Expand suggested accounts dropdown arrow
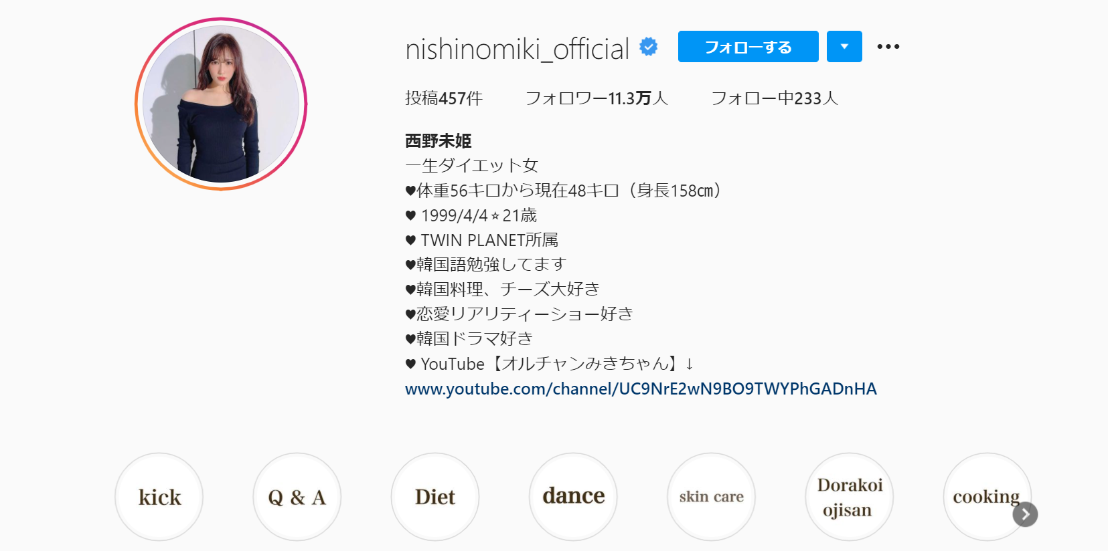The width and height of the screenshot is (1108, 551). [844, 46]
